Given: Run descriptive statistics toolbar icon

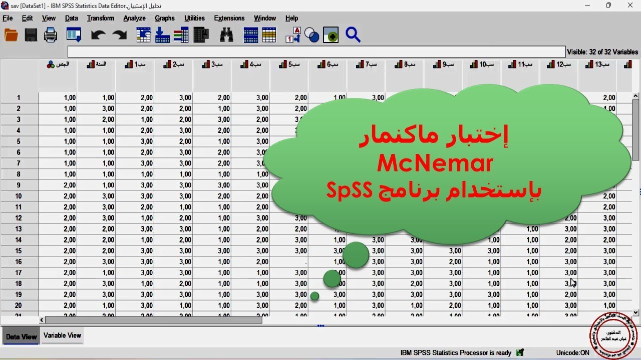Looking at the screenshot, I should [x=201, y=35].
